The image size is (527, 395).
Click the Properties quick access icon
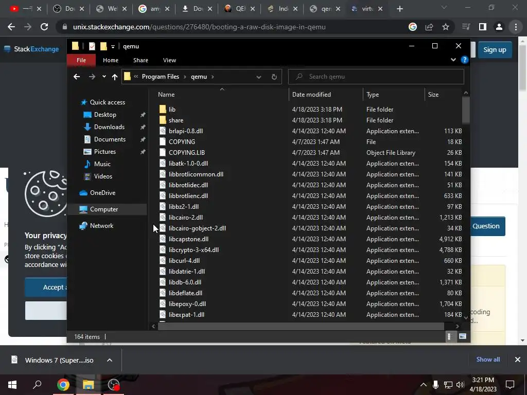92,46
